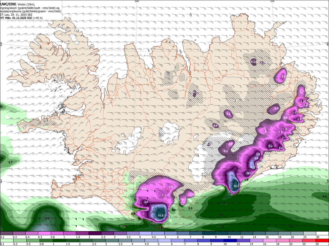The width and height of the screenshot is (329, 246).
Task: Click the bright pink upper-scale swatch above 0.5
Action: click(44, 233)
